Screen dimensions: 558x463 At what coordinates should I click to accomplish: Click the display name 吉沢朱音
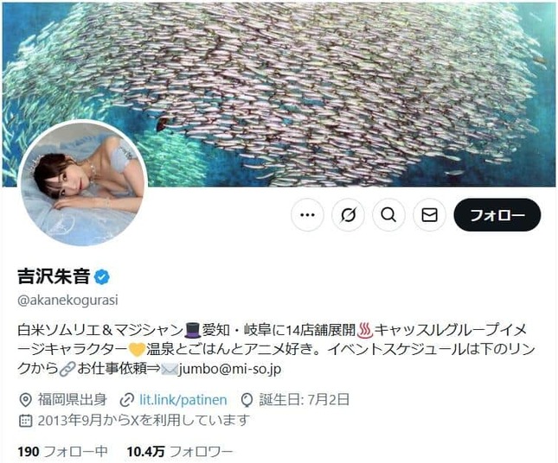[54, 276]
